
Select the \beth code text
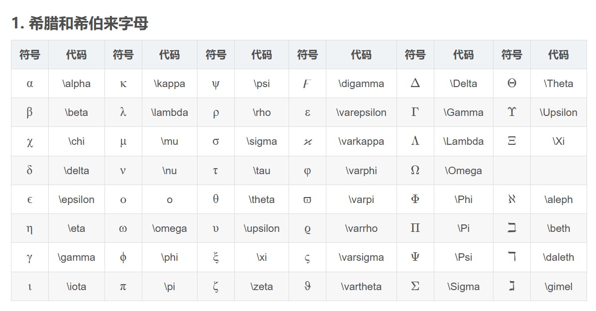558,228
